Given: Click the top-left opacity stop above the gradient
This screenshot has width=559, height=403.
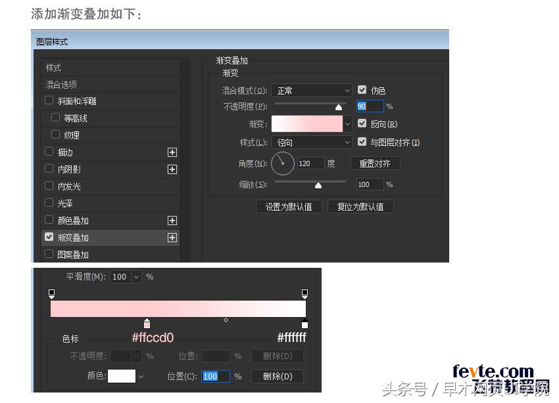Looking at the screenshot, I should click(51, 293).
